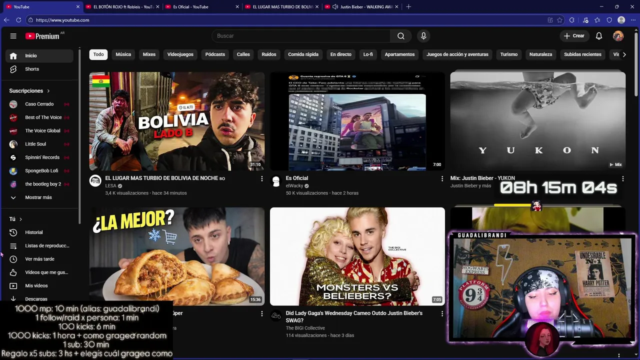Select the Lo-fi filter chip
Viewport: 640px width, 360px height.
tap(368, 54)
